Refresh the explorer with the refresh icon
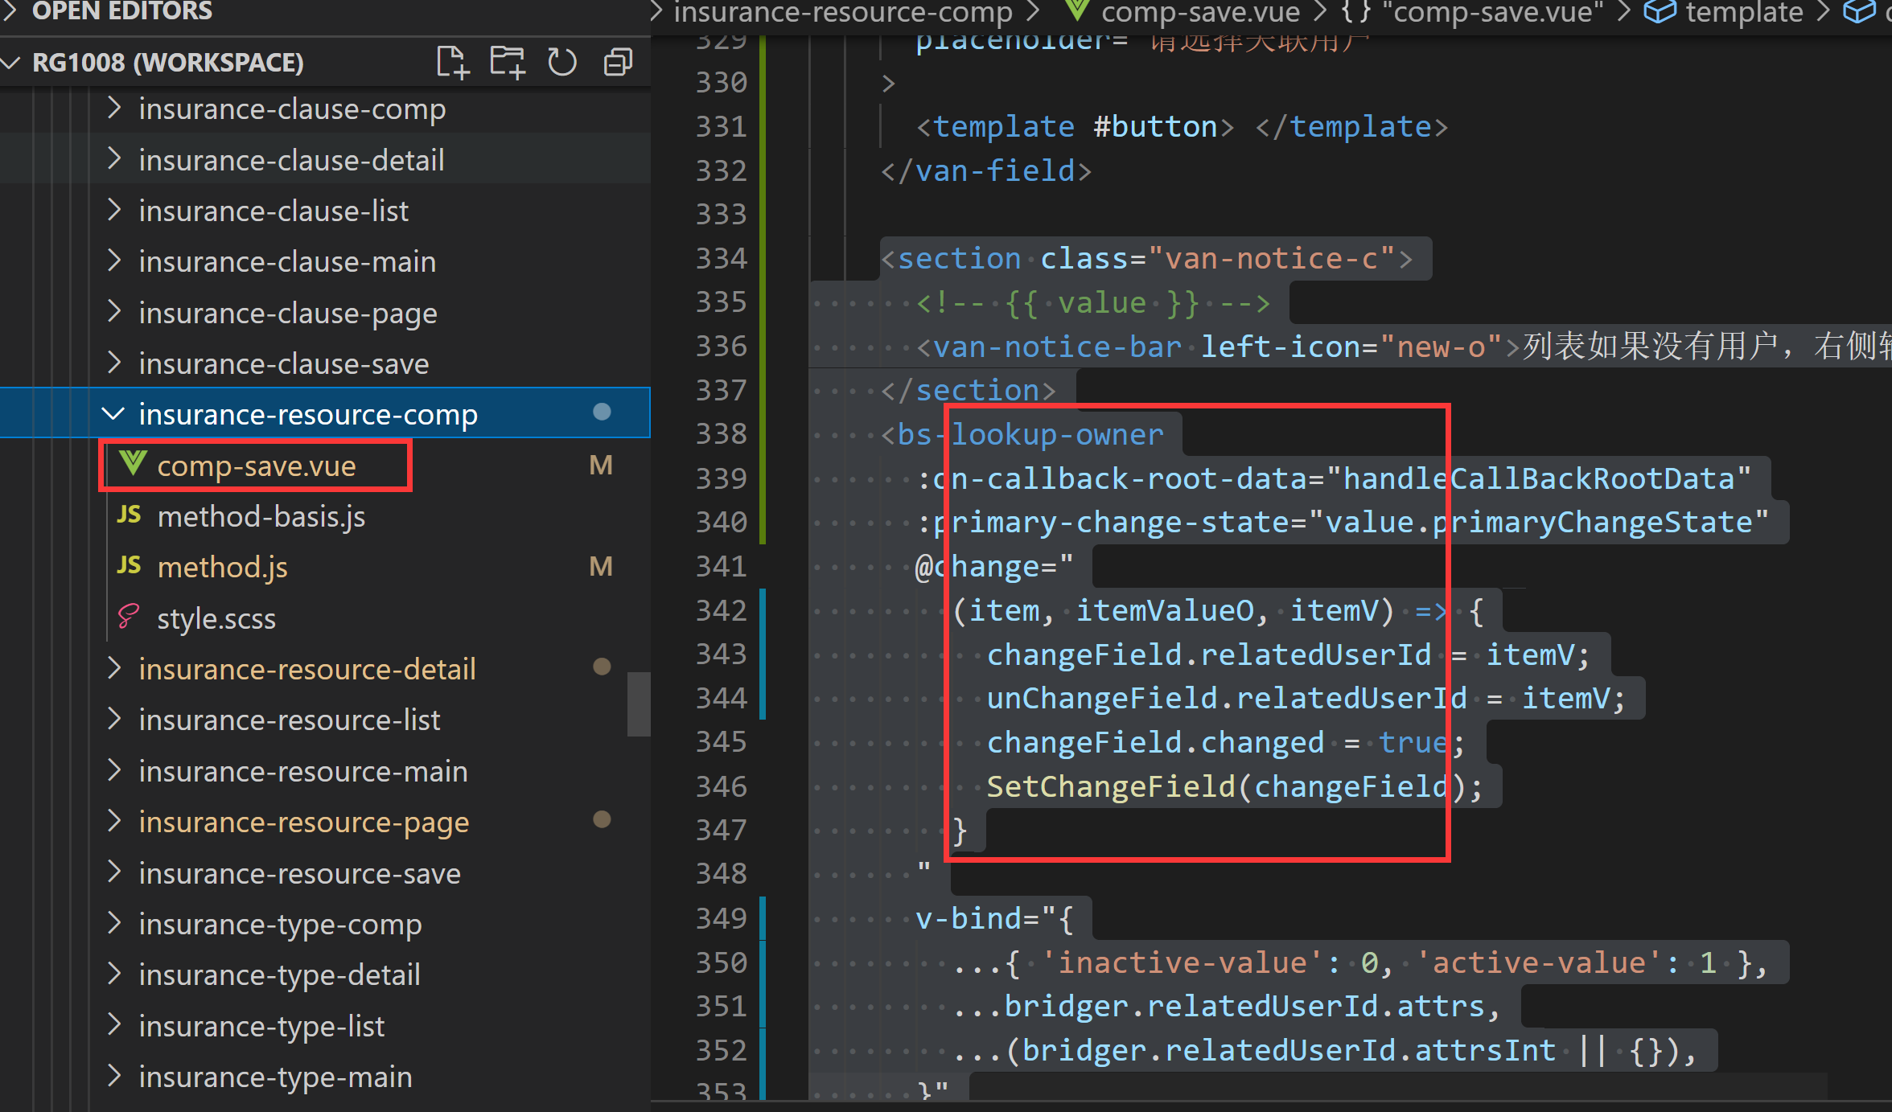The height and width of the screenshot is (1112, 1892). [x=562, y=62]
